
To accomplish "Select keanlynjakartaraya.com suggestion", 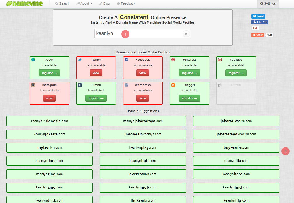I will click(x=143, y=121).
